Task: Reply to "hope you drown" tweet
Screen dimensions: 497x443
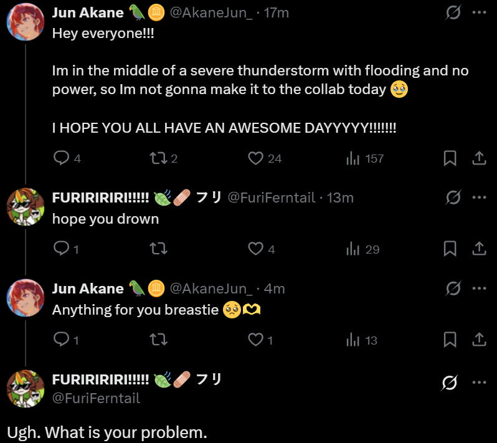Action: (x=61, y=249)
